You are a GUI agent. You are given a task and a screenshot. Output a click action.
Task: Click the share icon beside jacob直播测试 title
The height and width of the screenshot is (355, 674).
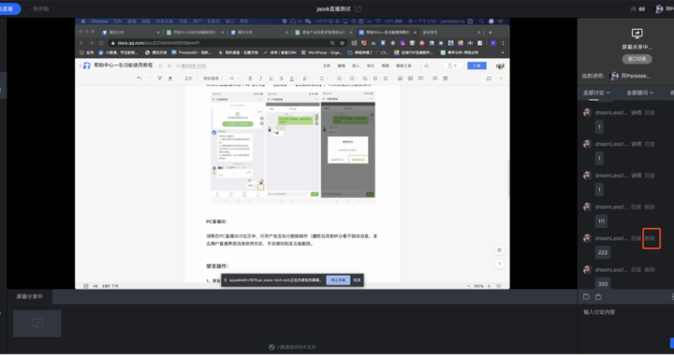(x=358, y=8)
